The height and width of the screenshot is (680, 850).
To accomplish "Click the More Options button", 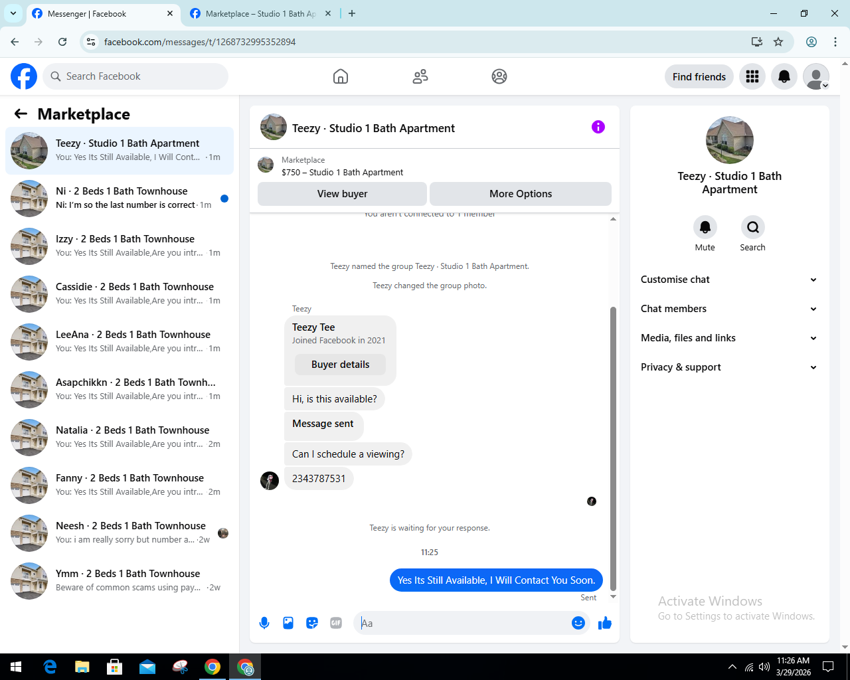I will click(x=521, y=194).
